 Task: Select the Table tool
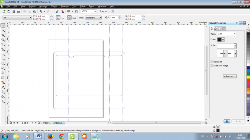(3, 78)
